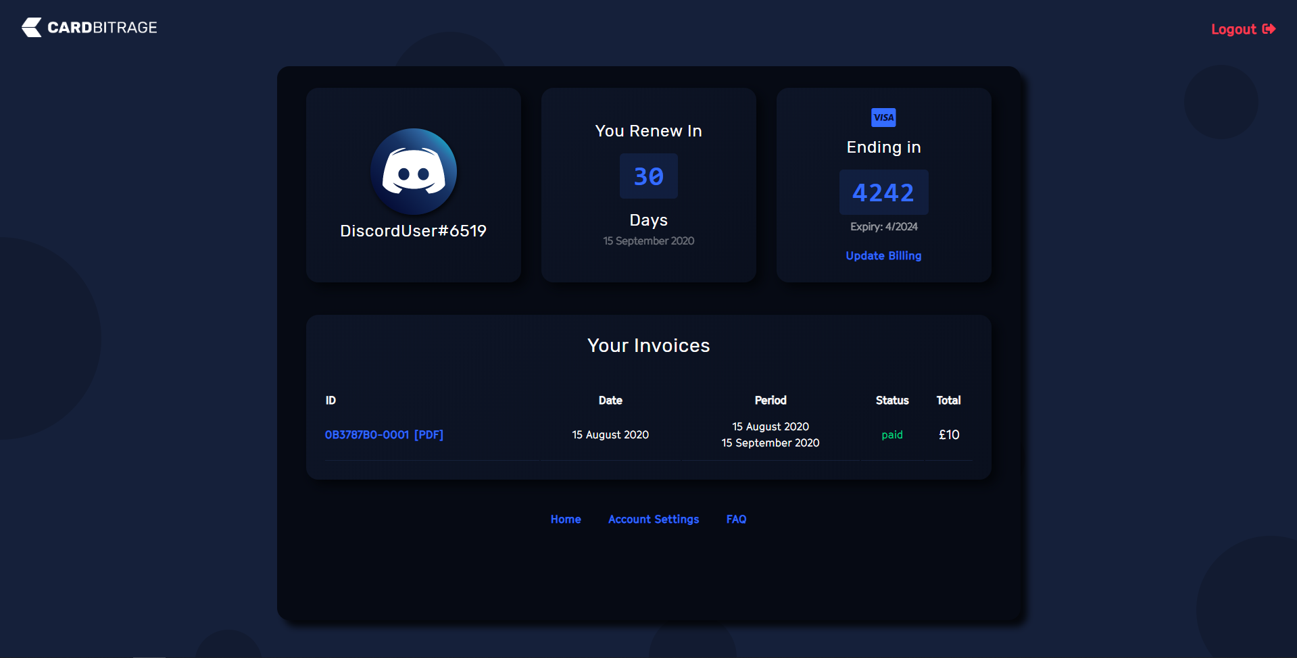Click the Status column header
The width and height of the screenshot is (1297, 658).
(x=891, y=401)
